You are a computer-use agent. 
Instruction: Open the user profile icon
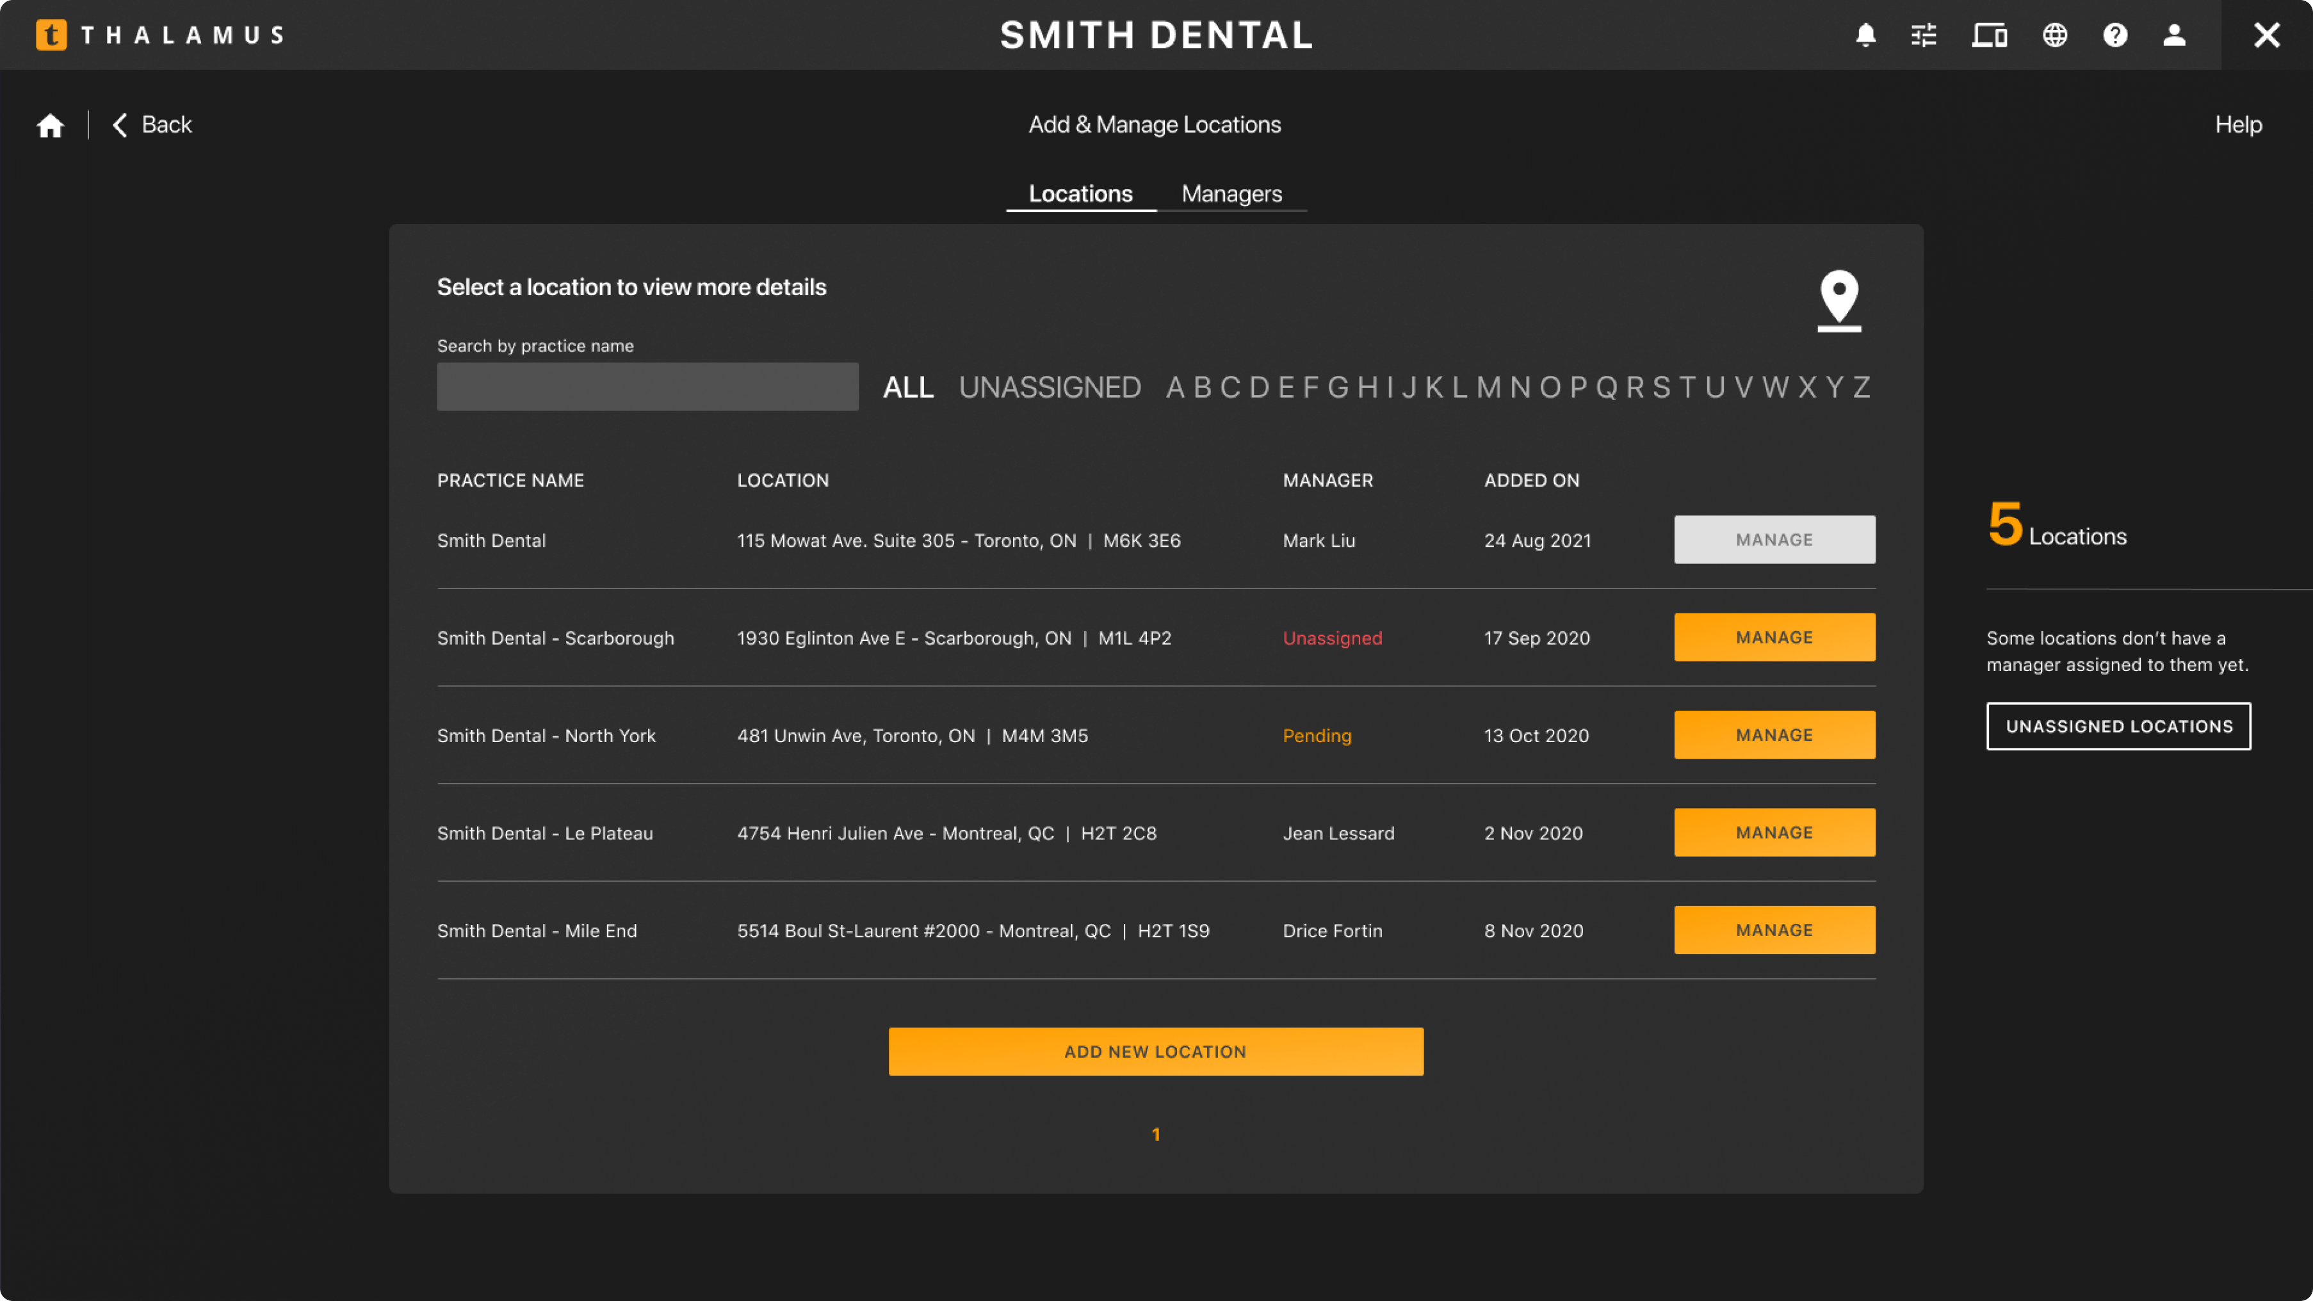2174,35
